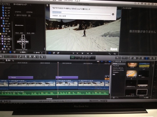Switch the browser to list view
The width and height of the screenshot is (157, 117).
(14, 52)
